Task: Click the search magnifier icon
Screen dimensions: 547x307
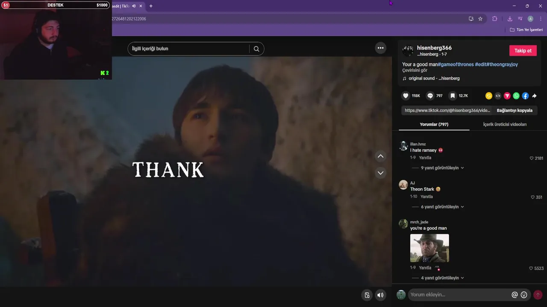Action: click(x=256, y=49)
